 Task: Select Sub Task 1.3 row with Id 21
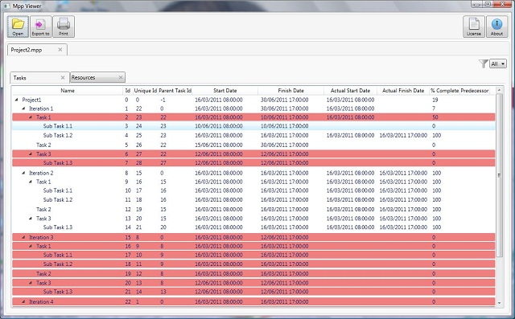coord(253,292)
